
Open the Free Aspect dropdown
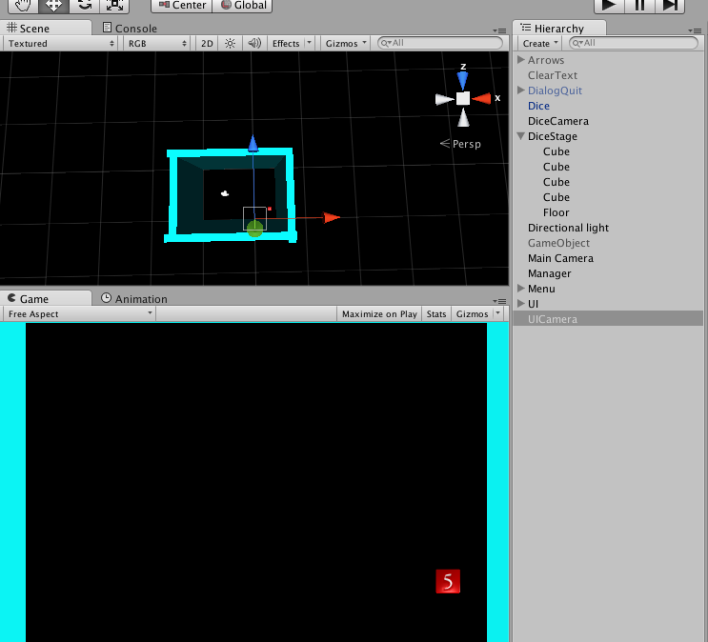79,313
